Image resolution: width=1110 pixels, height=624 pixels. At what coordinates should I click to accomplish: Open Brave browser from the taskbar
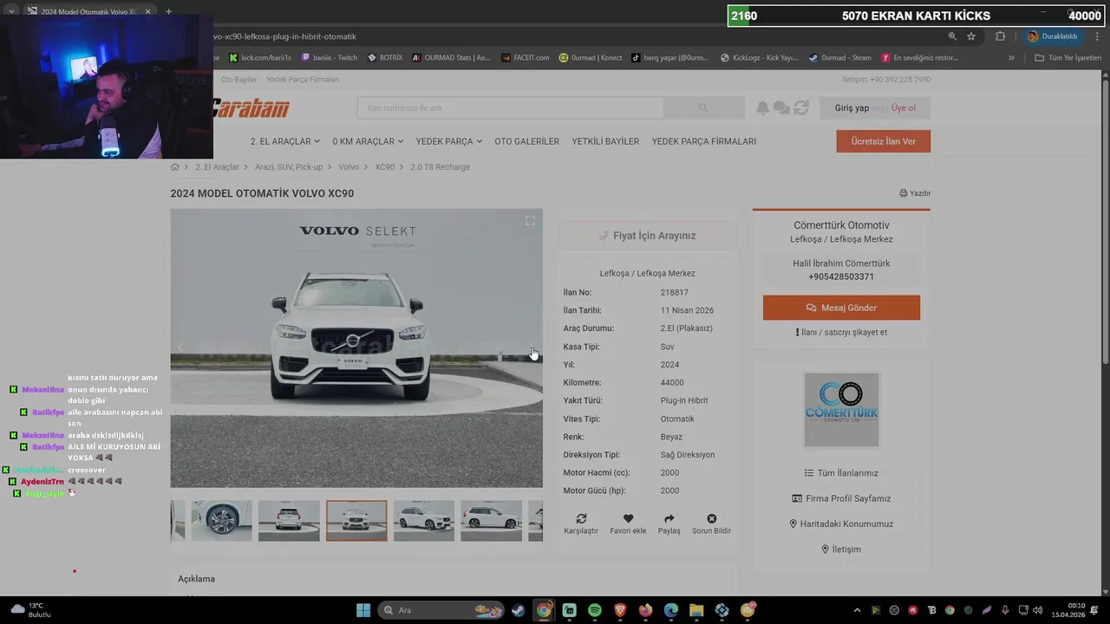620,610
